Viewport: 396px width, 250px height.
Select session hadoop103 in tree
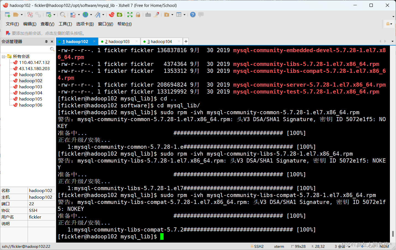[31, 87]
